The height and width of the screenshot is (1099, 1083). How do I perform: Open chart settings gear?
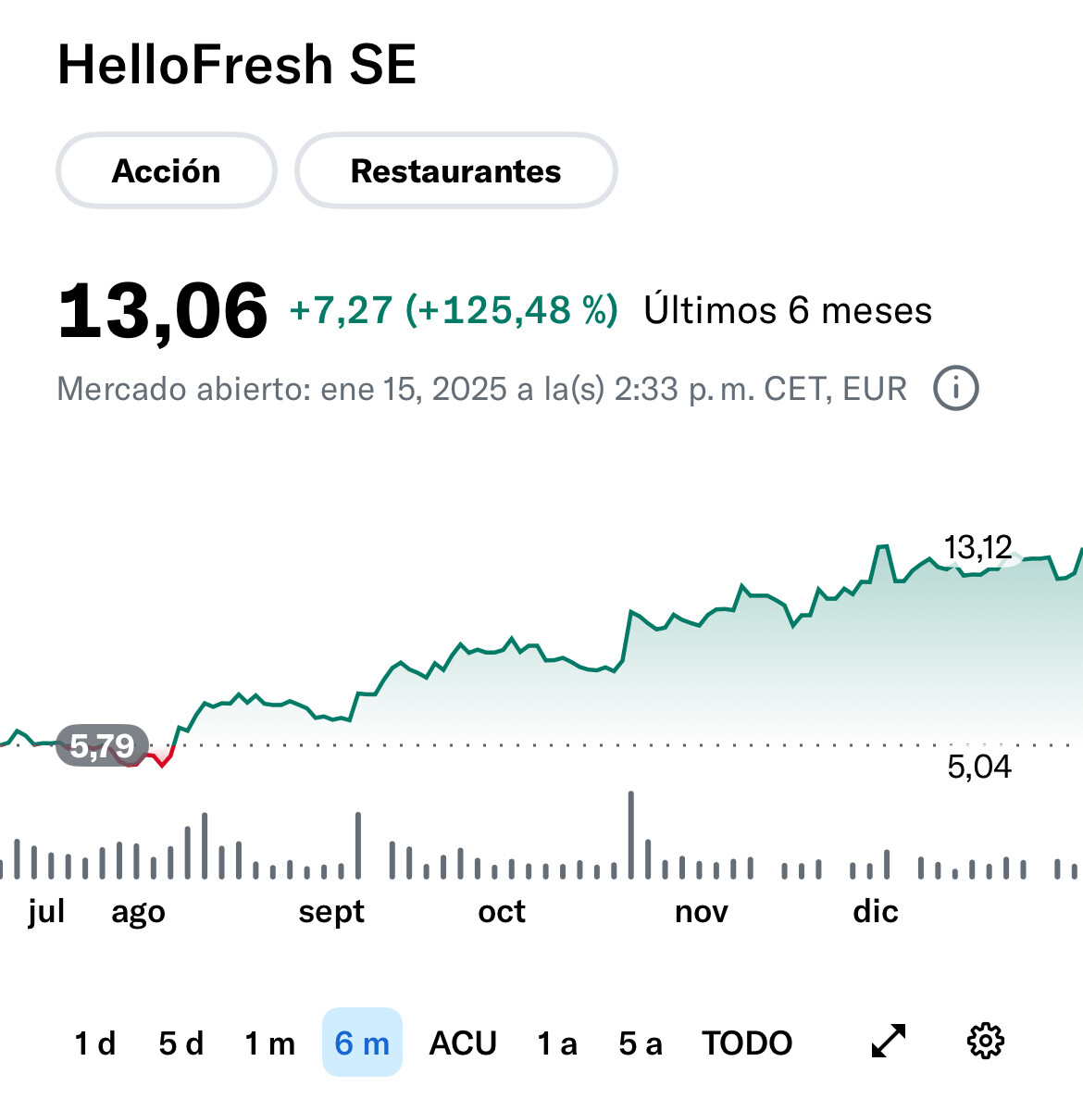(x=985, y=1042)
